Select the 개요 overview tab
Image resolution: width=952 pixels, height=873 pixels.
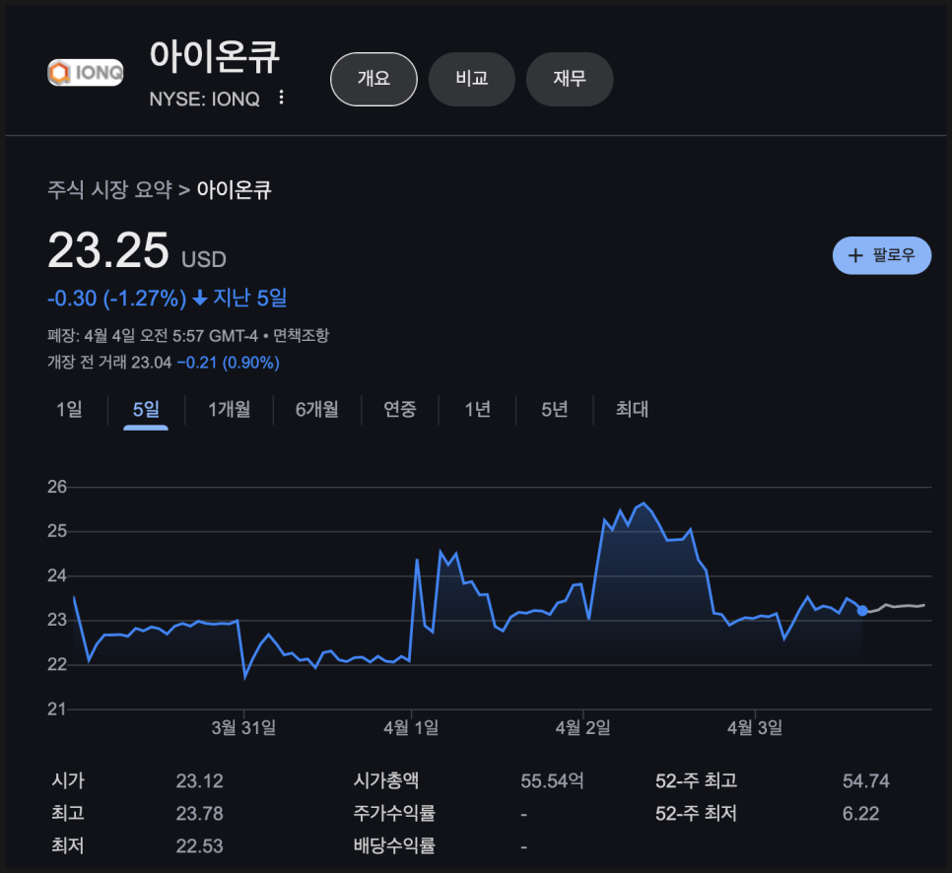374,79
